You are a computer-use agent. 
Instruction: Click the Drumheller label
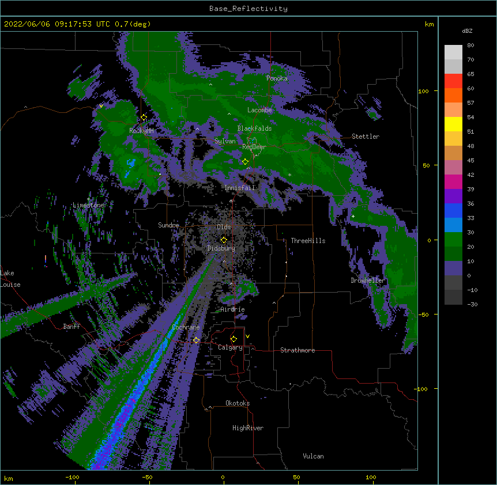coord(368,281)
